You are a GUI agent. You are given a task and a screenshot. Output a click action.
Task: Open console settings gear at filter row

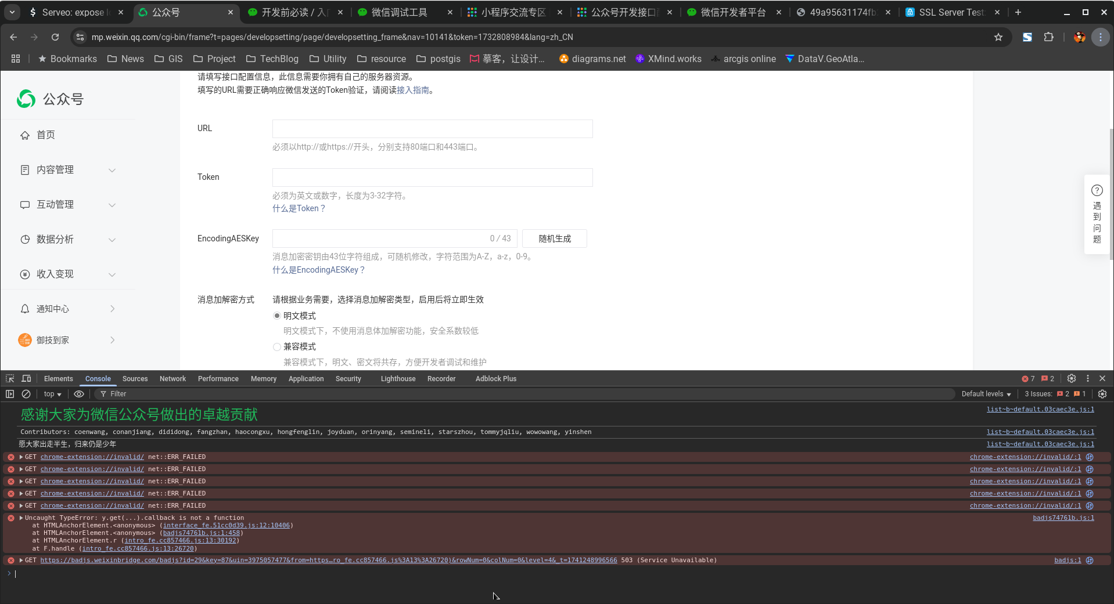[x=1102, y=394]
